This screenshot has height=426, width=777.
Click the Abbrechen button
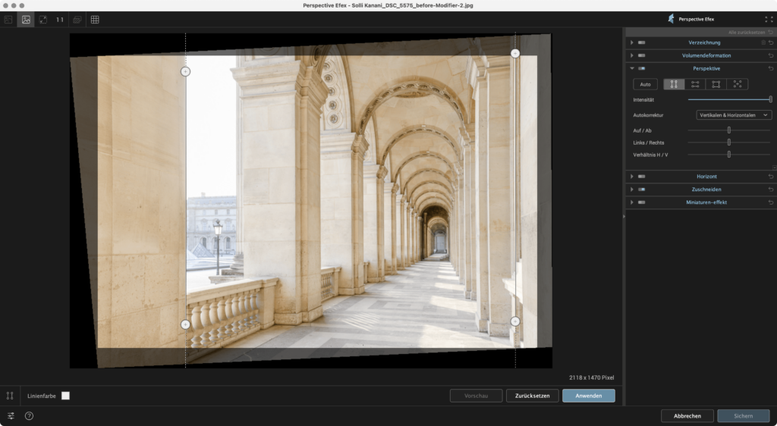(687, 415)
